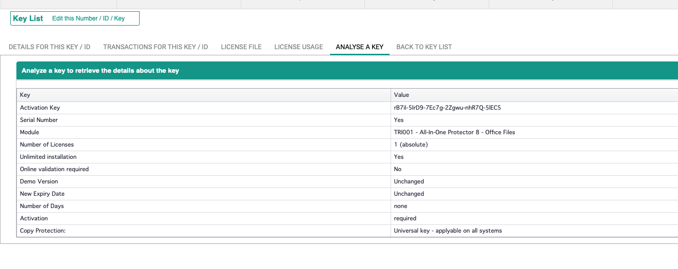Switch to Transactions For This Key / ID tab

click(x=156, y=47)
